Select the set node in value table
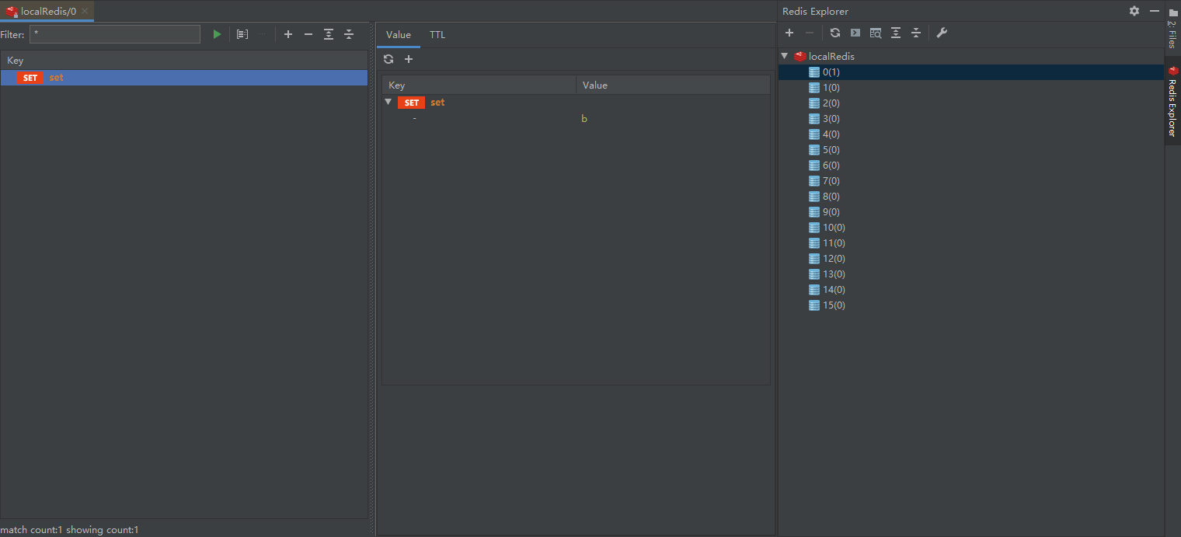The width and height of the screenshot is (1181, 537). [x=437, y=103]
